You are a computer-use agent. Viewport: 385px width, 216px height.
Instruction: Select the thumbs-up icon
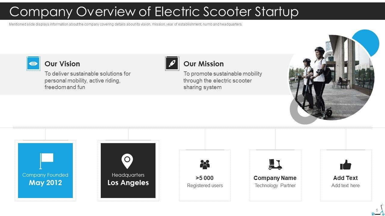click(346, 165)
